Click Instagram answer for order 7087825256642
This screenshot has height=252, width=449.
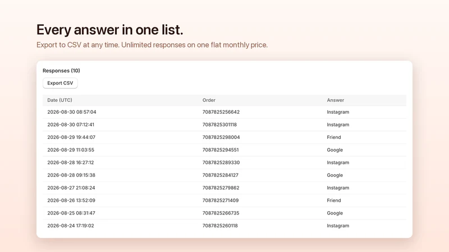(338, 113)
